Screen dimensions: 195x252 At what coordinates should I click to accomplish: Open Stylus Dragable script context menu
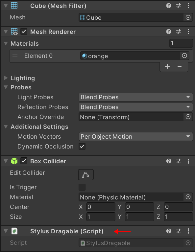(188, 231)
